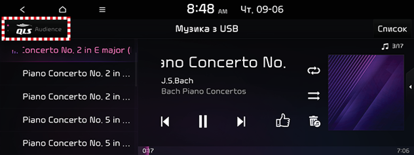Viewport: 414px width, 155px height.
Task: Toggle repeat playback mode
Action: pyautogui.click(x=313, y=71)
